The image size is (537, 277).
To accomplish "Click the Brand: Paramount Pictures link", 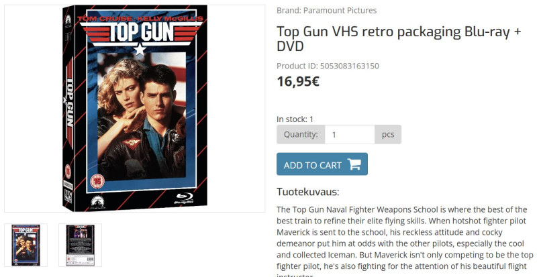I will click(x=326, y=11).
